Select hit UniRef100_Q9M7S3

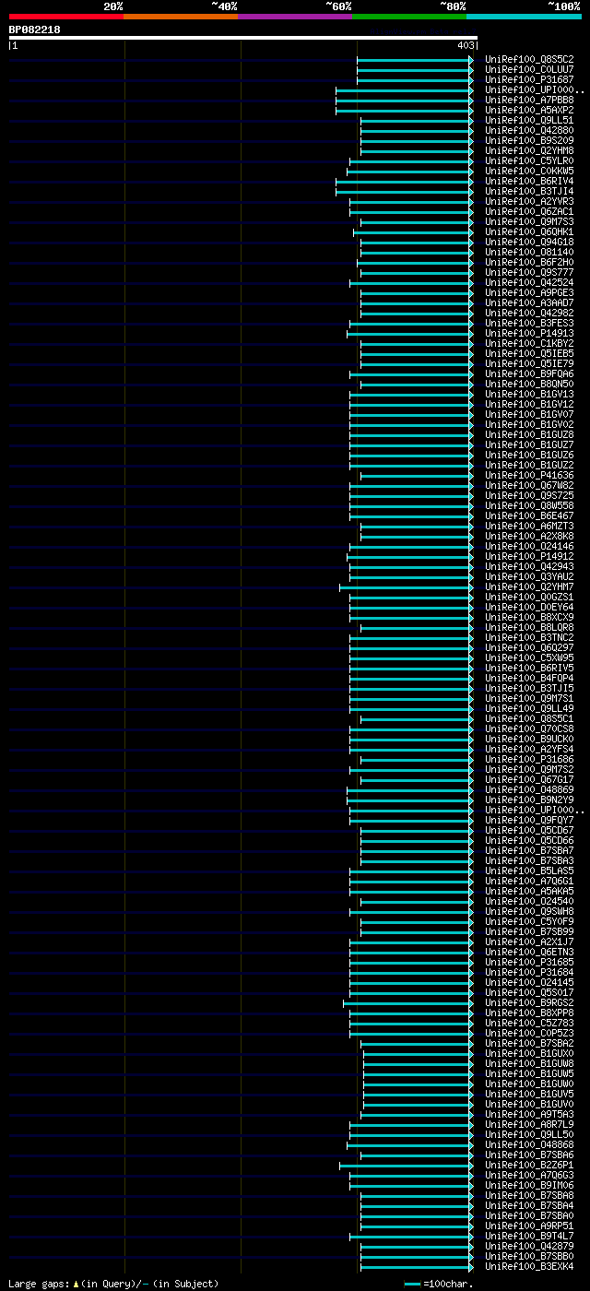pos(529,221)
